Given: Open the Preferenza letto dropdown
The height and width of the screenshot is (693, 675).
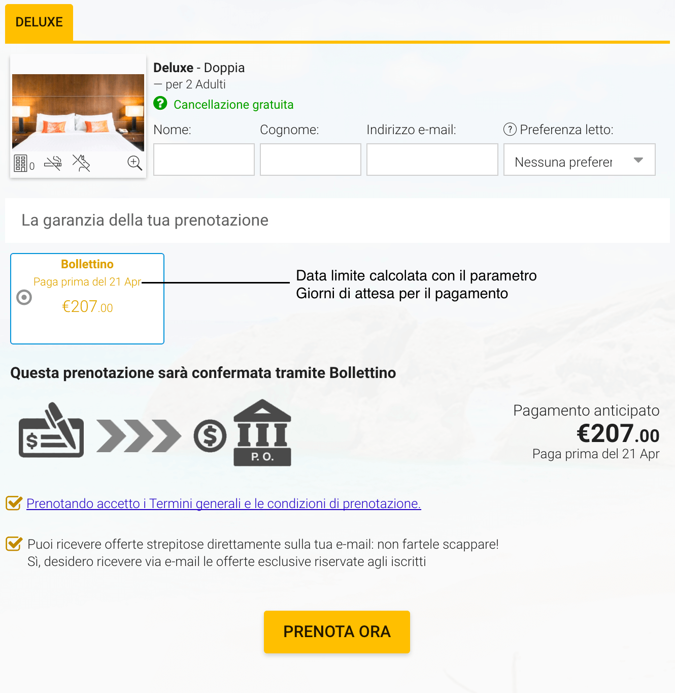Looking at the screenshot, I should point(580,160).
